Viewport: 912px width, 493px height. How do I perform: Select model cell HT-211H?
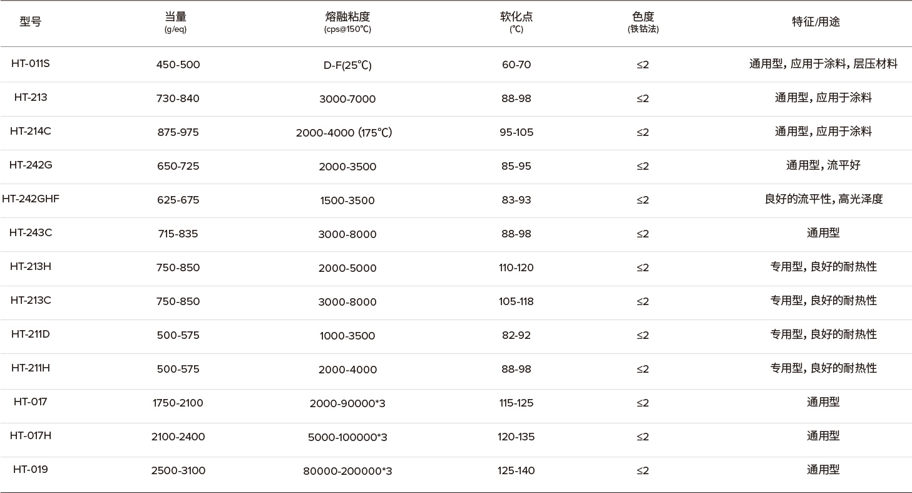[30, 368]
